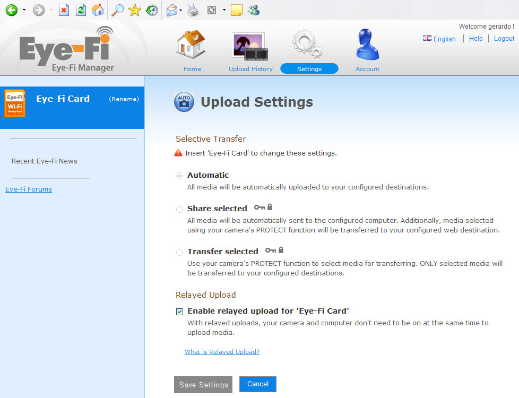Open the What is Relayed Upload? link
The width and height of the screenshot is (519, 398).
tap(222, 352)
